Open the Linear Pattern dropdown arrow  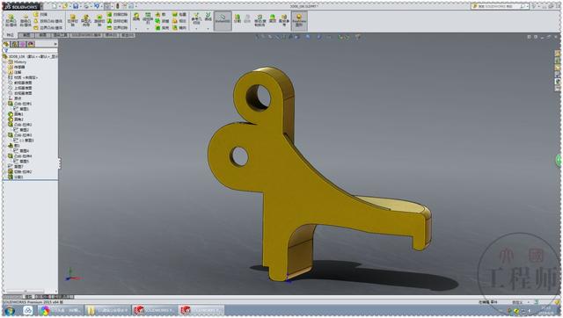click(148, 28)
